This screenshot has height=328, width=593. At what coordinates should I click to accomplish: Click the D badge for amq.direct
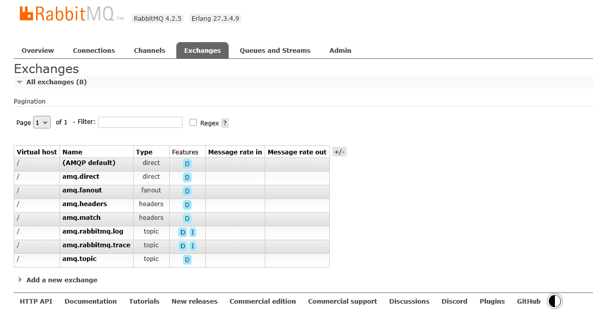pos(187,177)
